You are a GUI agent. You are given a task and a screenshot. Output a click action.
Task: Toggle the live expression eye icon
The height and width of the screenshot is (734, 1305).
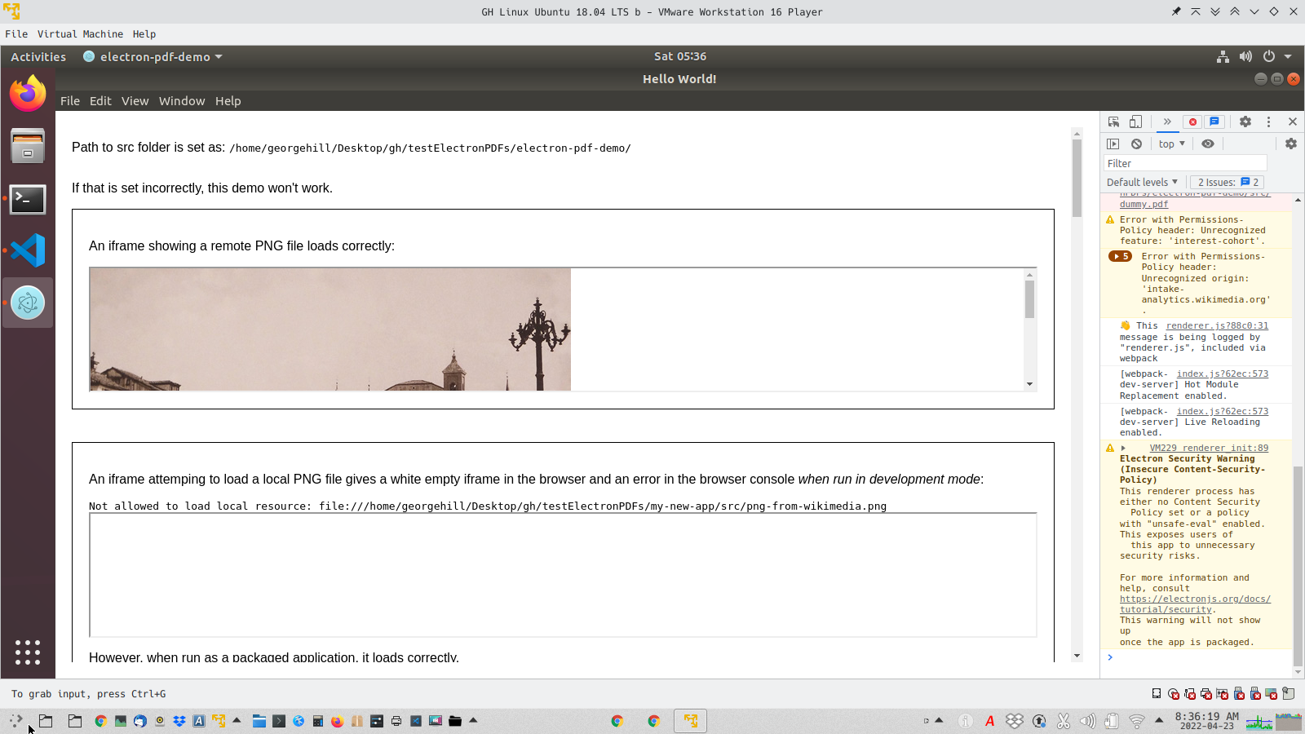[x=1208, y=144]
